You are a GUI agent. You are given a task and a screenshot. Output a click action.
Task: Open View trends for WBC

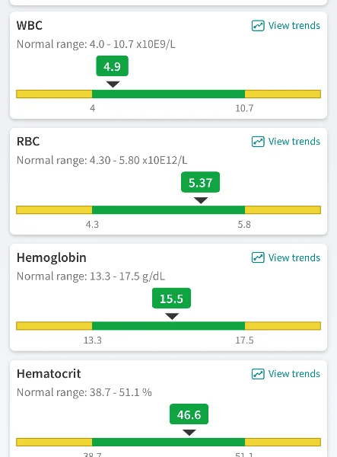[286, 26]
